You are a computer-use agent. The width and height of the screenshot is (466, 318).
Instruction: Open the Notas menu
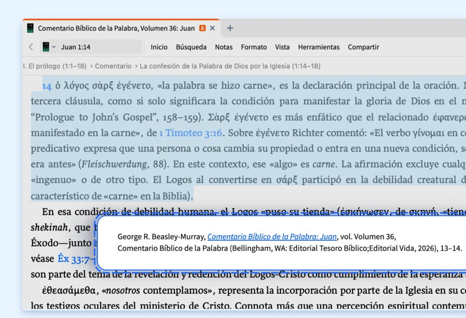pyautogui.click(x=224, y=47)
